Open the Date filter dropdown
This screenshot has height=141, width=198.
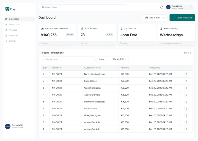(x=103, y=59)
